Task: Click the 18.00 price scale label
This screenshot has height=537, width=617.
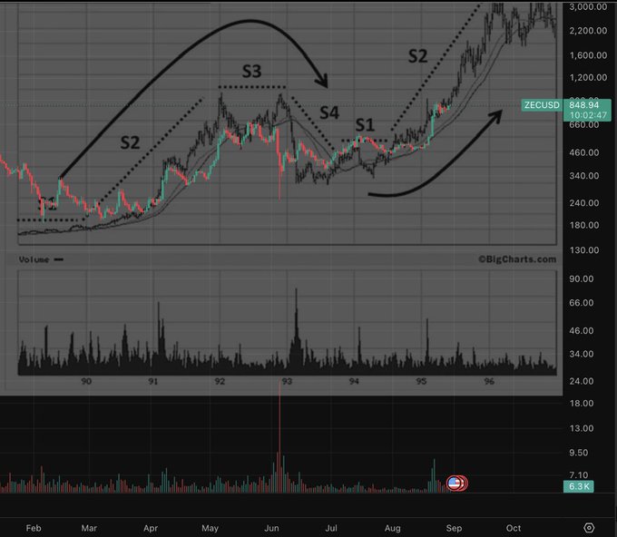Action: [x=582, y=403]
